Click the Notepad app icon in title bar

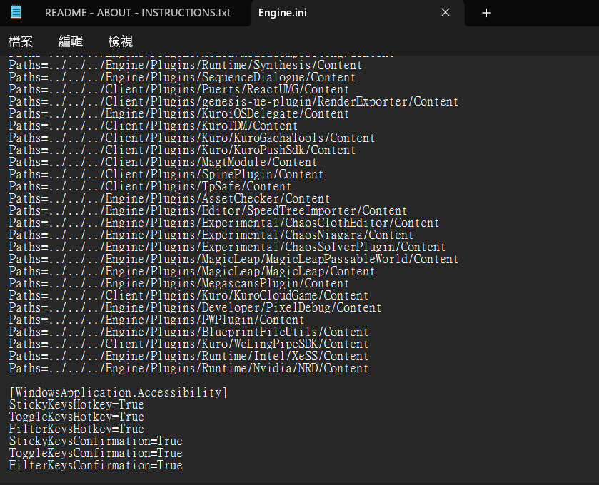[x=16, y=12]
